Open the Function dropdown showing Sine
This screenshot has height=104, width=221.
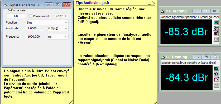[x=47, y=22]
